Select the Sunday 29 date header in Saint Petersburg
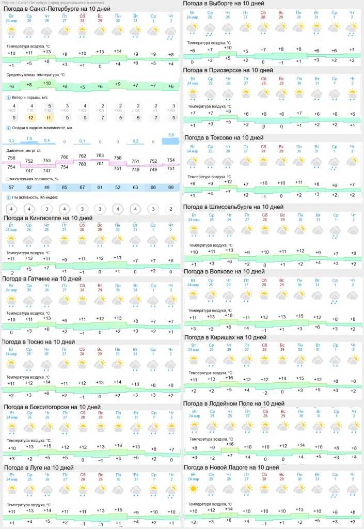This screenshot has height=529, width=364. 100,19
